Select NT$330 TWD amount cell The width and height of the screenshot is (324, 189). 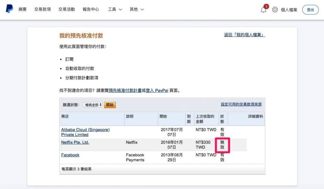(x=203, y=145)
